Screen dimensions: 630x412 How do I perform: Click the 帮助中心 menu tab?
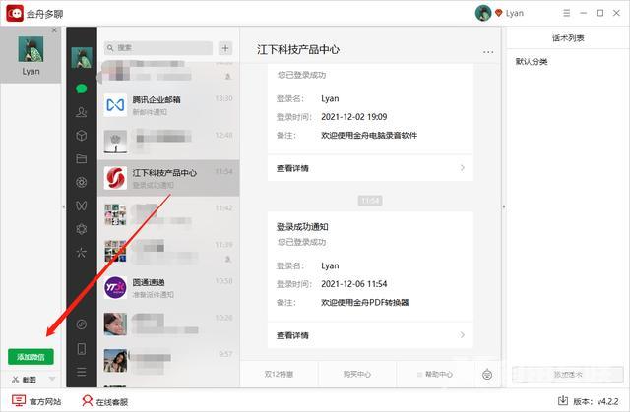point(435,374)
